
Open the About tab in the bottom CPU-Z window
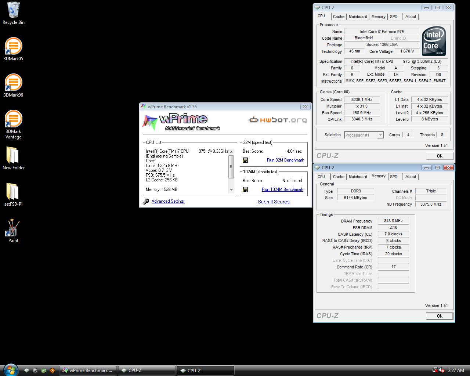(x=411, y=177)
